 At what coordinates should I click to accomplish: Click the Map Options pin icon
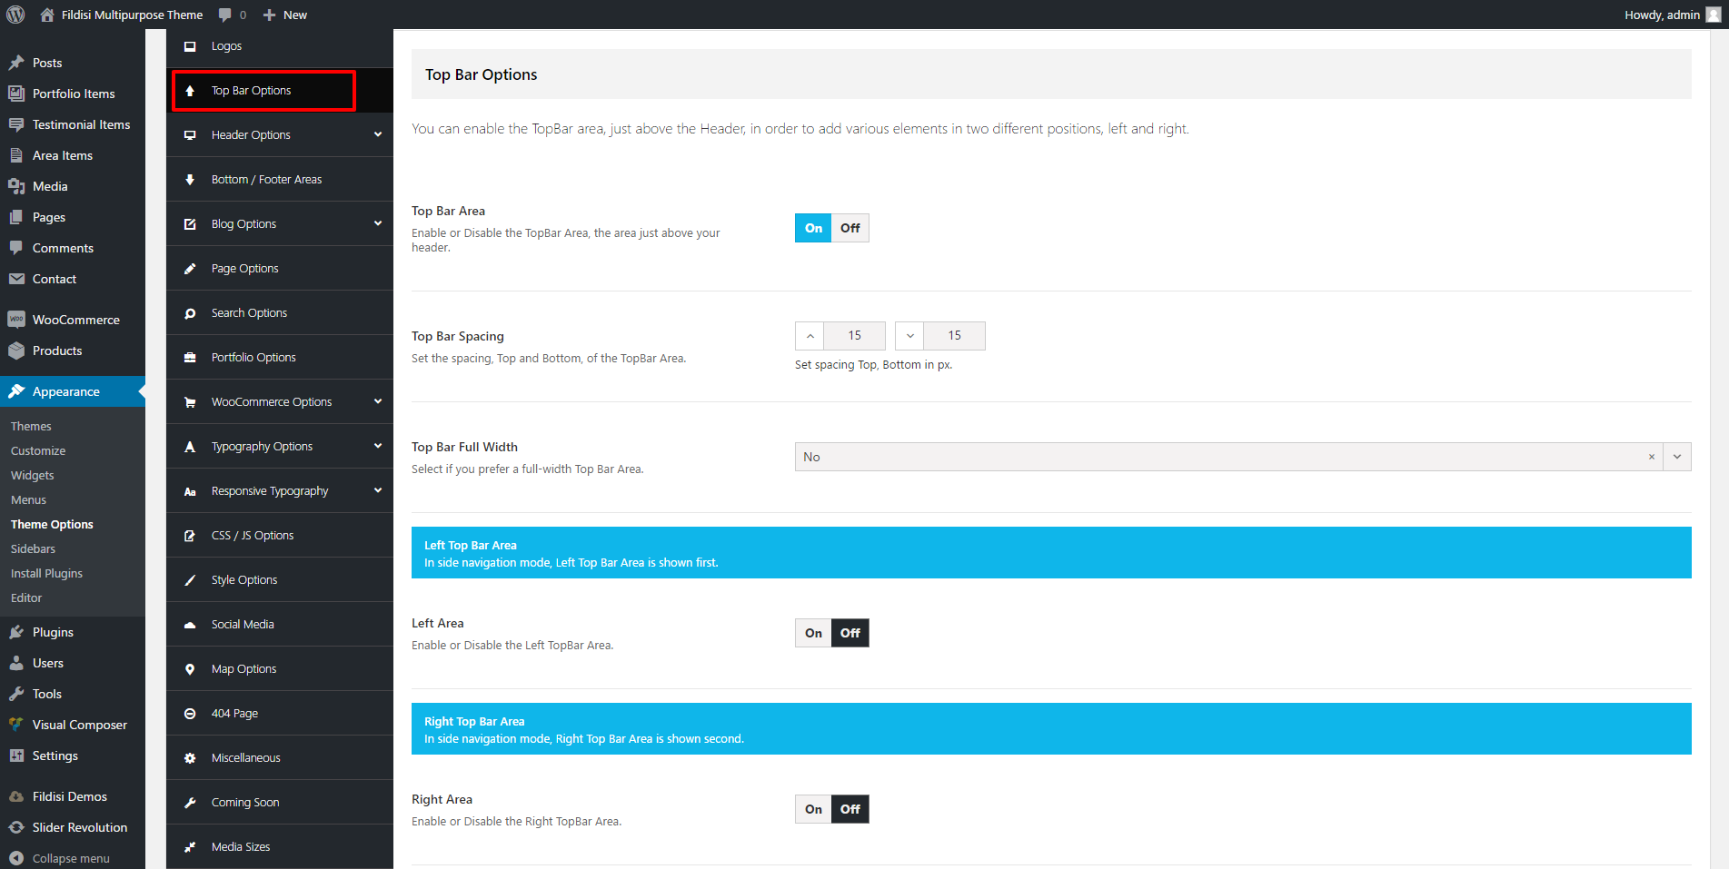tap(190, 669)
